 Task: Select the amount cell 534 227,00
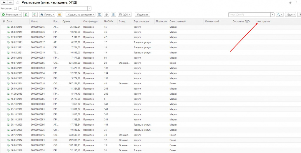pos(74,63)
